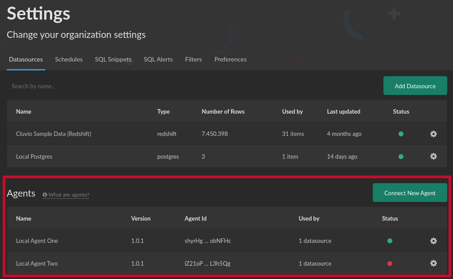
Task: Click the '14 days ago' cell
Action: [342, 156]
